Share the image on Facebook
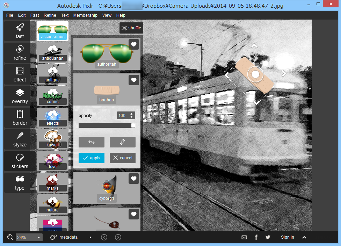341x246 pixels. point(256,237)
